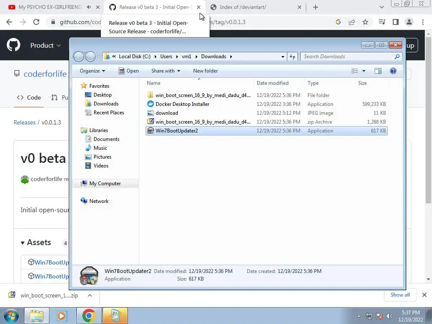Open view options dropdown arrow
432x324 pixels.
click(364, 71)
